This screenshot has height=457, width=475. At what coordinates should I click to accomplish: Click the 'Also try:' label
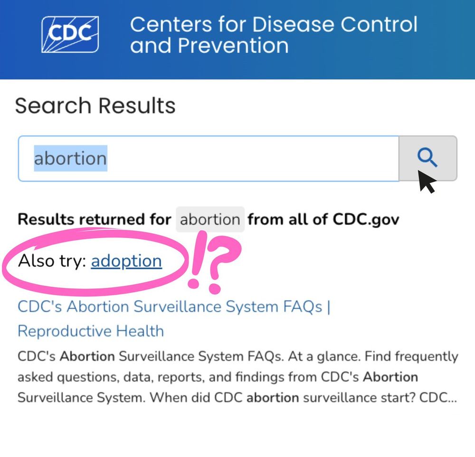click(x=52, y=261)
